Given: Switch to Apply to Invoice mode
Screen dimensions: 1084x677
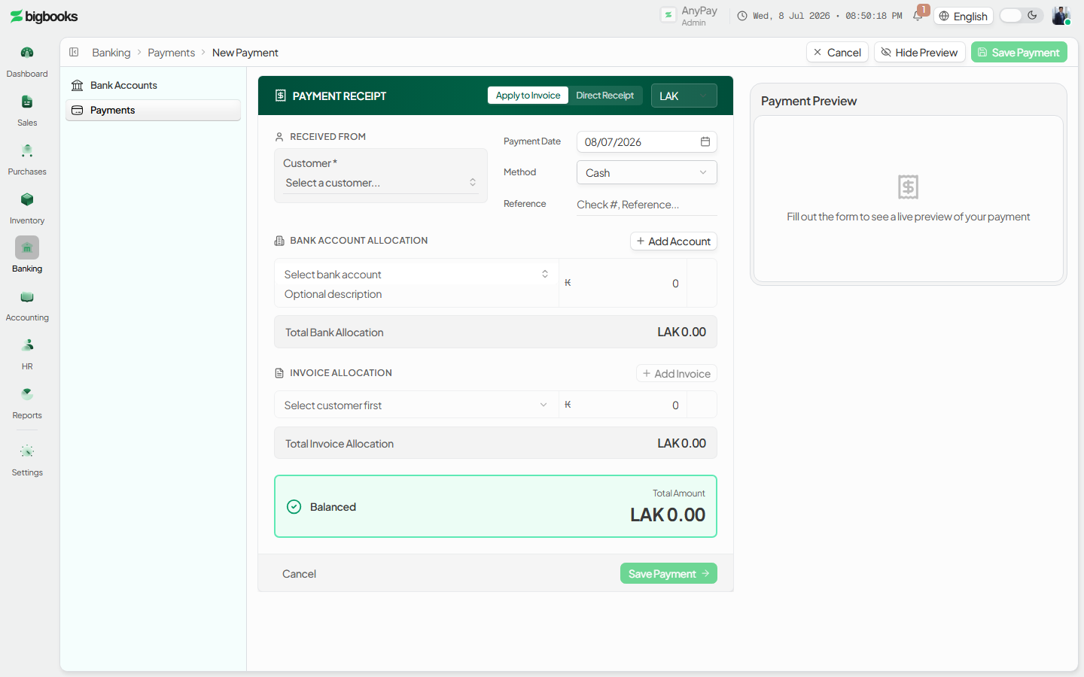Looking at the screenshot, I should pyautogui.click(x=528, y=96).
